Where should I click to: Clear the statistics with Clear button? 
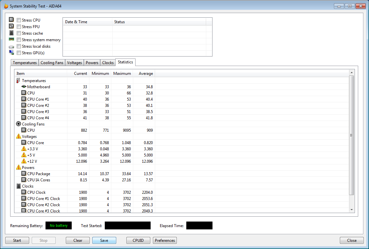pos(78,240)
